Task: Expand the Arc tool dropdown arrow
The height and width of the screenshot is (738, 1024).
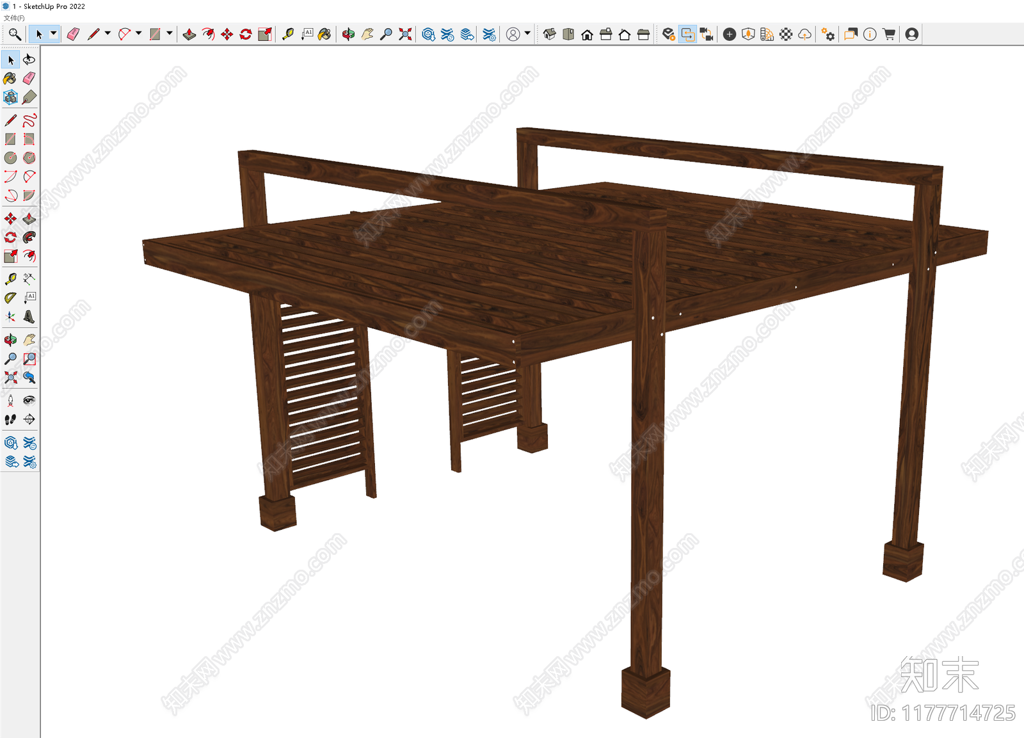Action: [x=138, y=34]
